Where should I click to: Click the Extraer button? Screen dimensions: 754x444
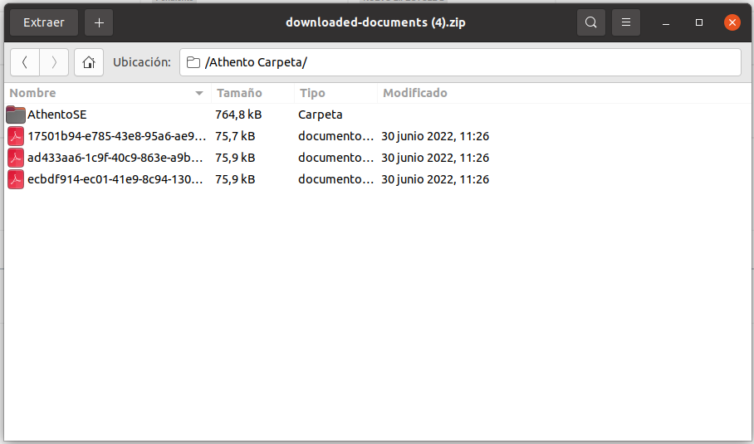pyautogui.click(x=44, y=22)
